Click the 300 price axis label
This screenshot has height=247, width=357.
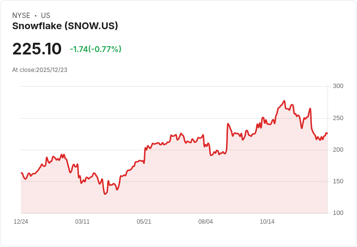338,86
